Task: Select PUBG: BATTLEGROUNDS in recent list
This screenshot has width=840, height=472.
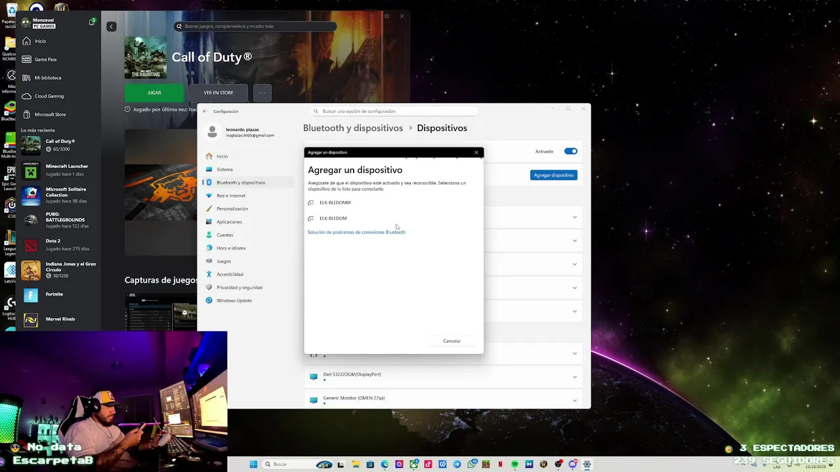Action: 59,220
